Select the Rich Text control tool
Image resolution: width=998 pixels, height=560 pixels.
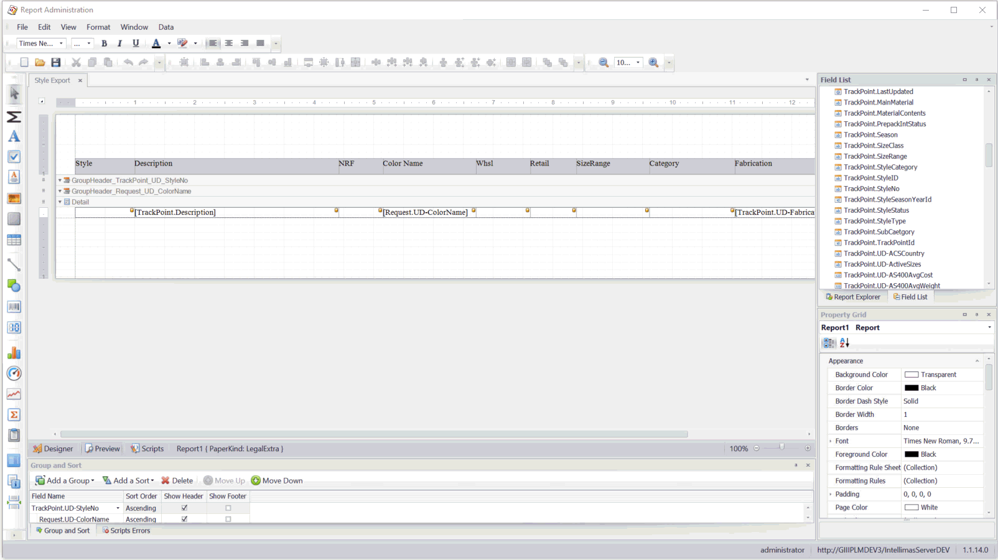[x=14, y=177]
